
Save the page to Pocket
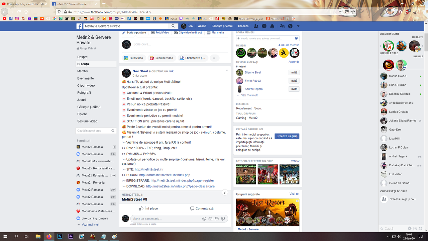coord(347,12)
